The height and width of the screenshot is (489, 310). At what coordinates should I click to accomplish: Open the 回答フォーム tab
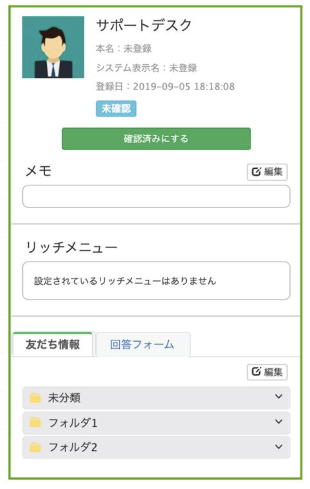(142, 345)
